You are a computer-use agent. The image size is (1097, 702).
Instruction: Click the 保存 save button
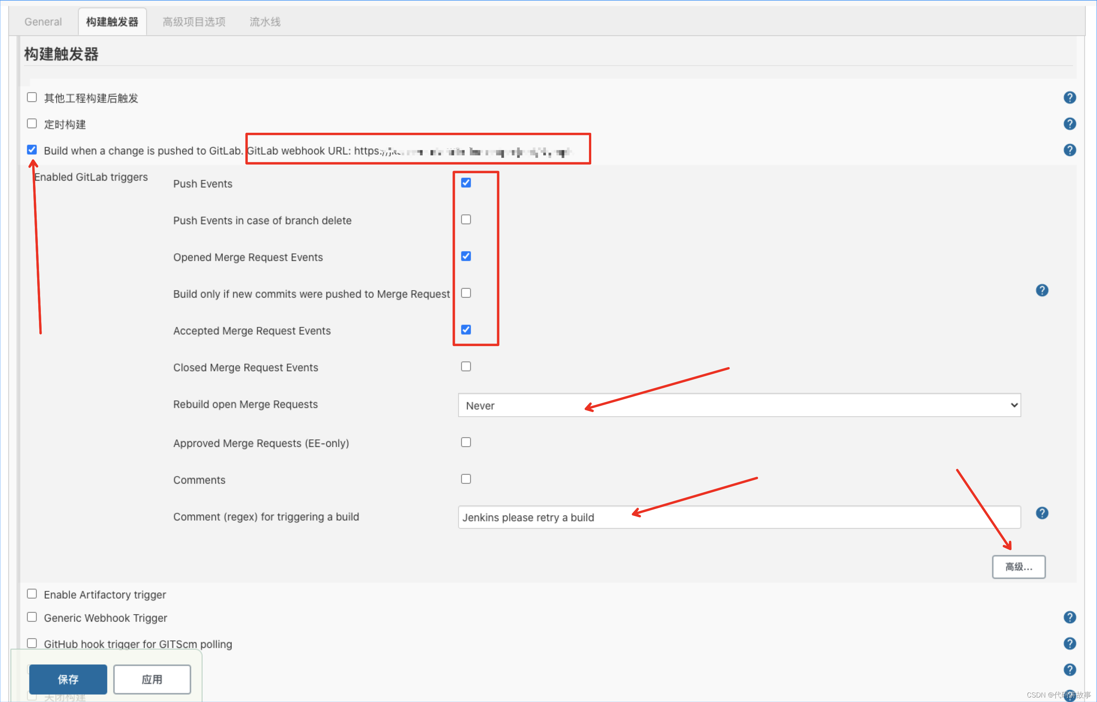click(x=68, y=679)
